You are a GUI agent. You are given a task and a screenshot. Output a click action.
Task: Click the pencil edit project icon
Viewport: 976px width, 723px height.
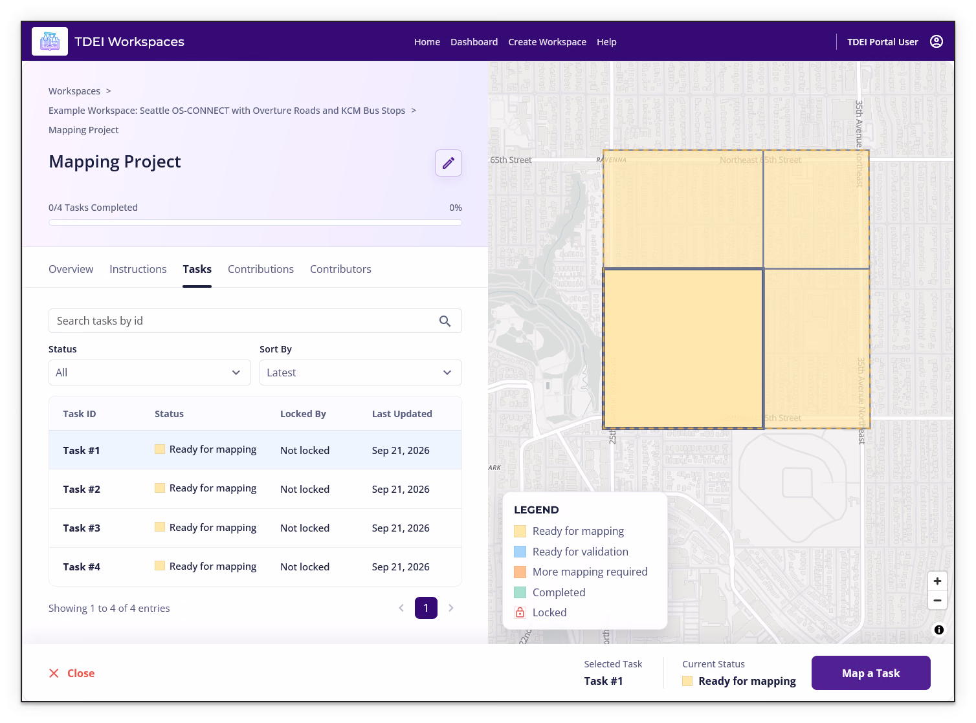449,163
